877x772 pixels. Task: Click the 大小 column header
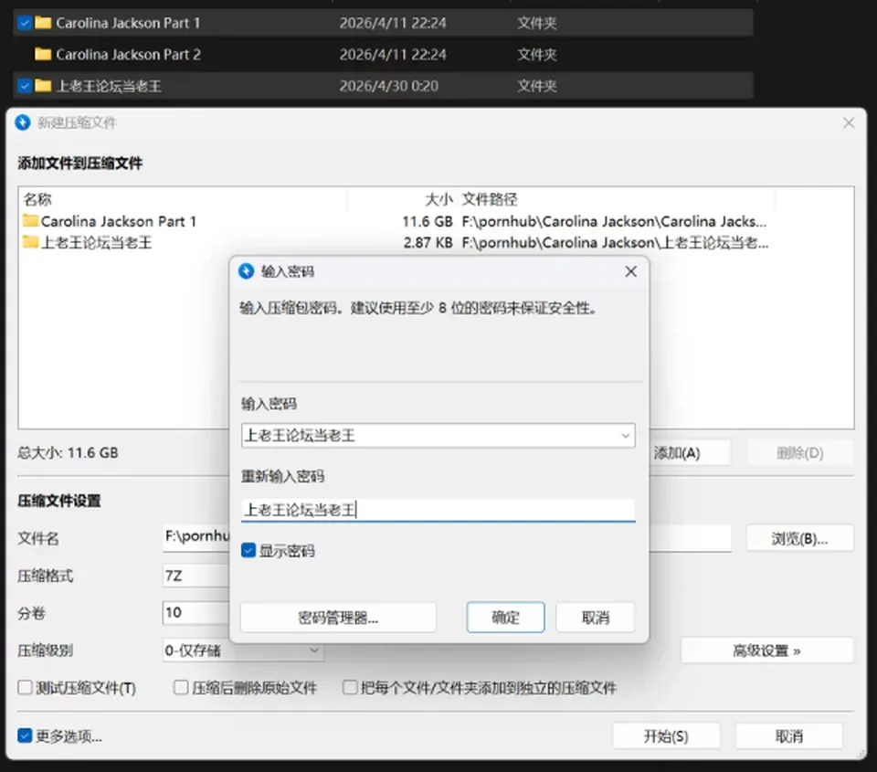439,199
